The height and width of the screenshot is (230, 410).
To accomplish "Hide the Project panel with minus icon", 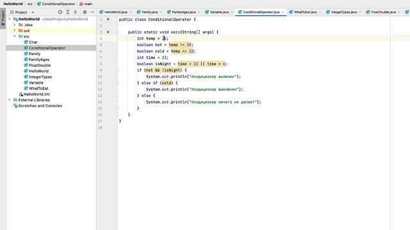I will [x=92, y=12].
